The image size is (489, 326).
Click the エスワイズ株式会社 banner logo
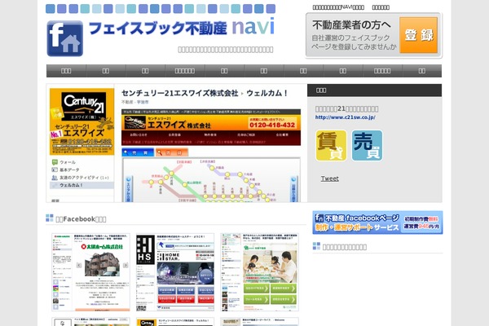[x=167, y=123]
